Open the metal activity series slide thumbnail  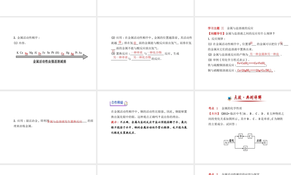(x=48, y=53)
